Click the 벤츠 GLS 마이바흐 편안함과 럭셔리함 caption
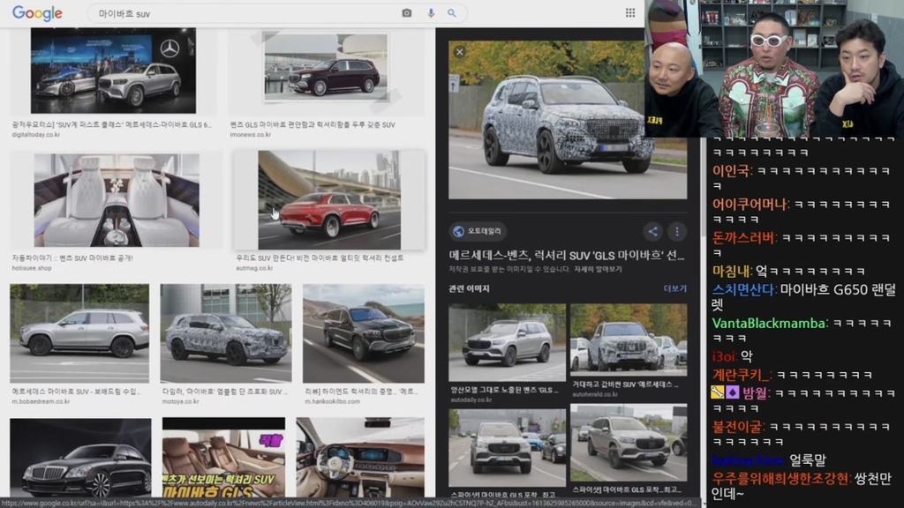 point(312,125)
